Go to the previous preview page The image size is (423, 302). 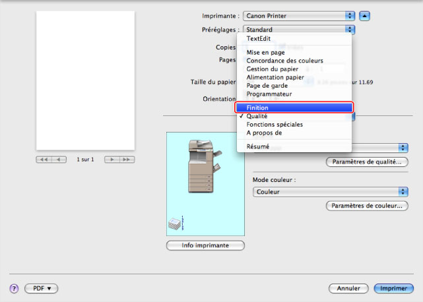click(x=59, y=160)
